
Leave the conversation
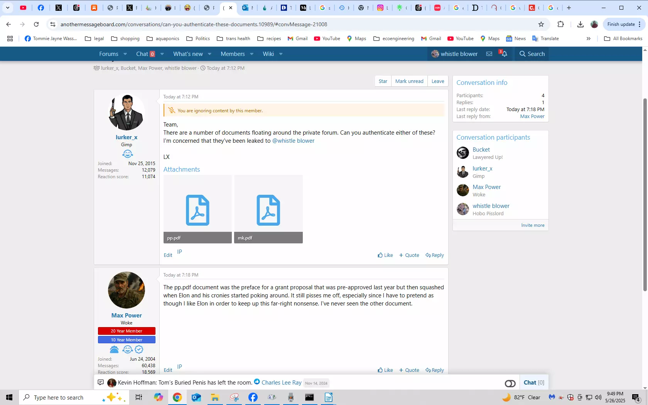pos(438,81)
